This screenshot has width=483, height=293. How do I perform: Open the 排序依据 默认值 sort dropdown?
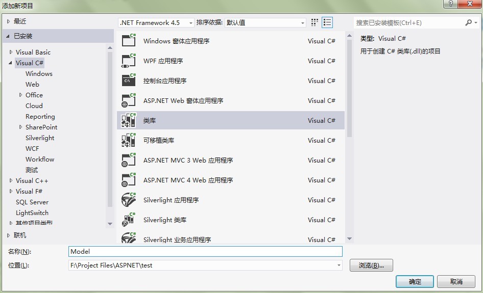tap(265, 23)
